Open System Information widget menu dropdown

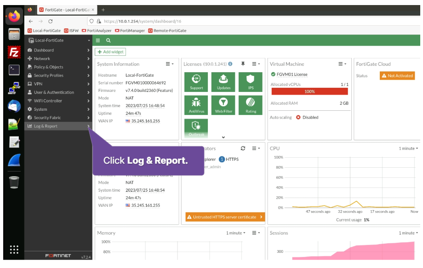169,64
